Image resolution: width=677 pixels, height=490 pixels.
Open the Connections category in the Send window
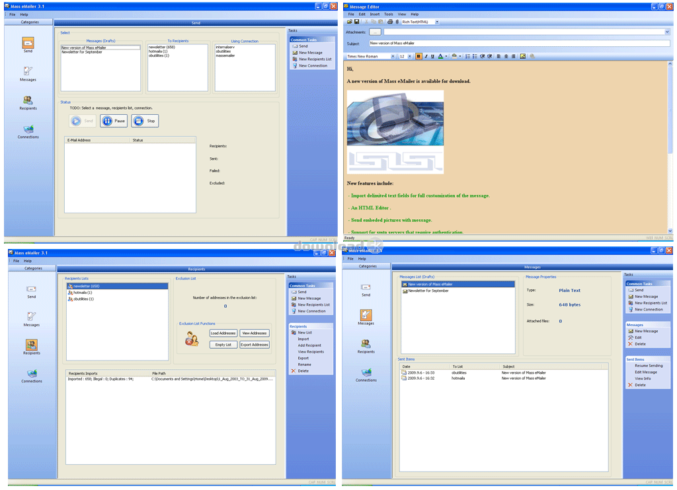(x=28, y=129)
